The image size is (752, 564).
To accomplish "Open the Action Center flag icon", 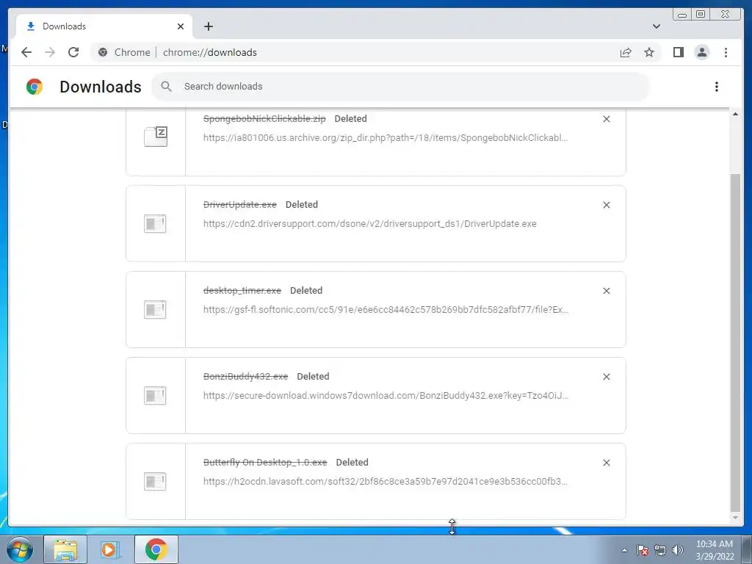I will pos(643,550).
